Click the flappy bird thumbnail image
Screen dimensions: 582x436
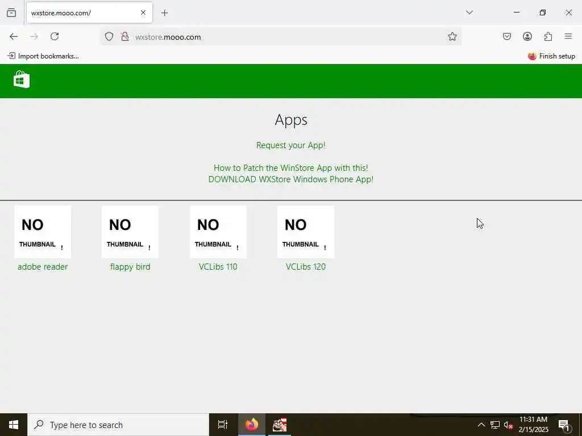tap(130, 232)
